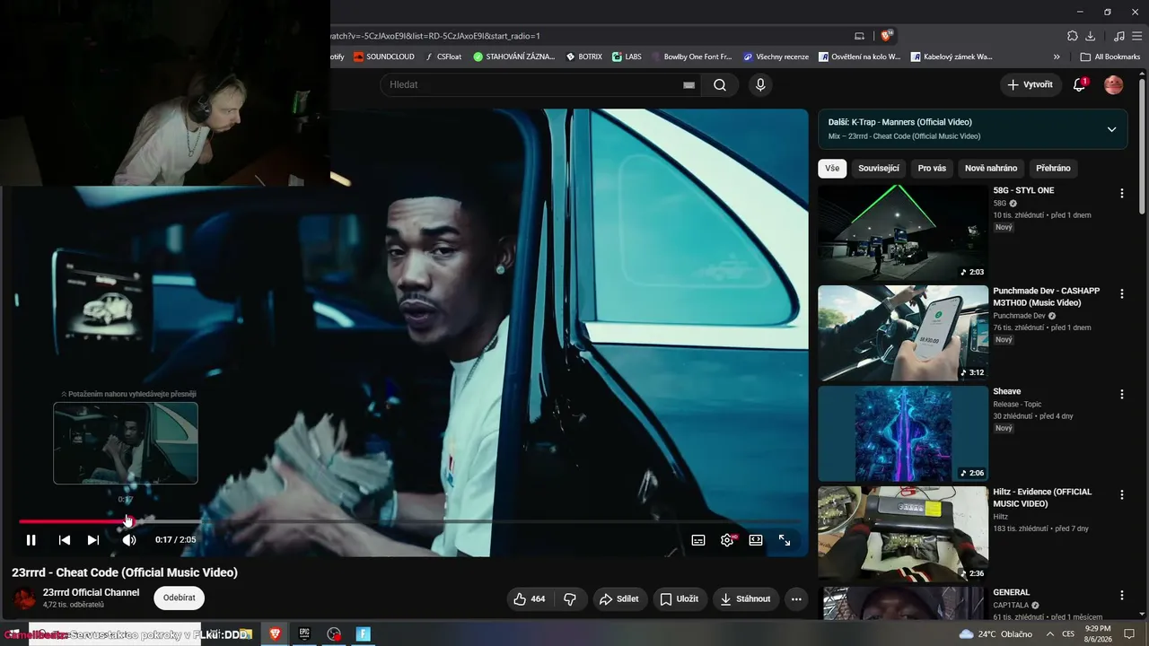Start voice search with the microphone

pos(760,84)
